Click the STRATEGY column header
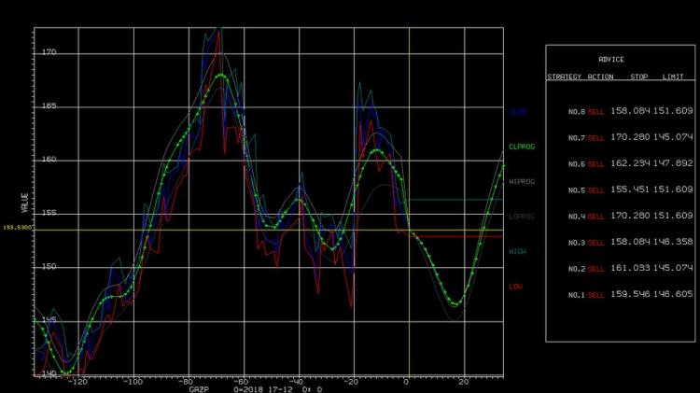 (565, 77)
